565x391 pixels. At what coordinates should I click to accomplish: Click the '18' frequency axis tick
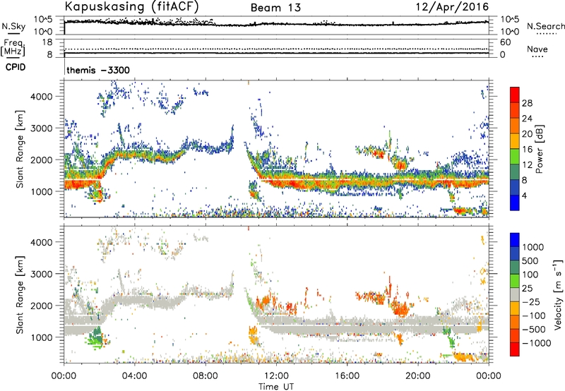tap(47, 42)
